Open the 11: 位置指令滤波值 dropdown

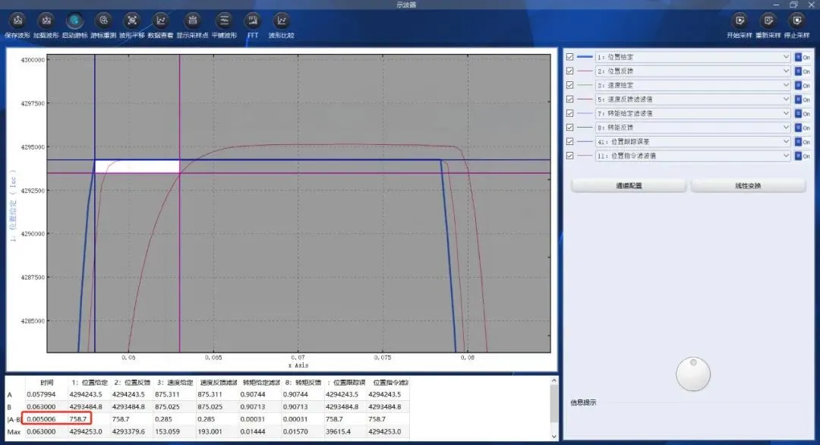(786, 156)
